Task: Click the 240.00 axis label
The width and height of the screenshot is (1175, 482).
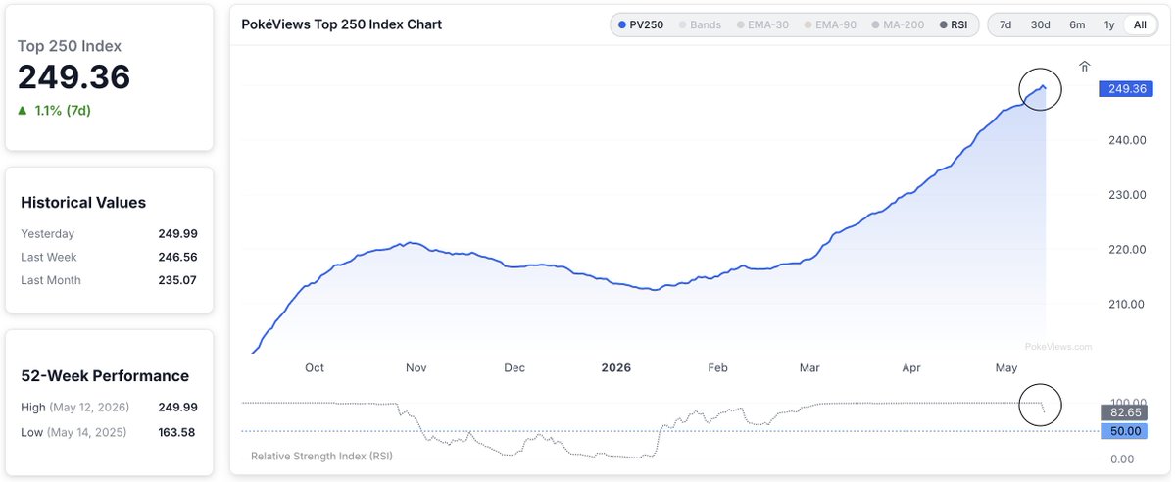Action: [x=1127, y=139]
